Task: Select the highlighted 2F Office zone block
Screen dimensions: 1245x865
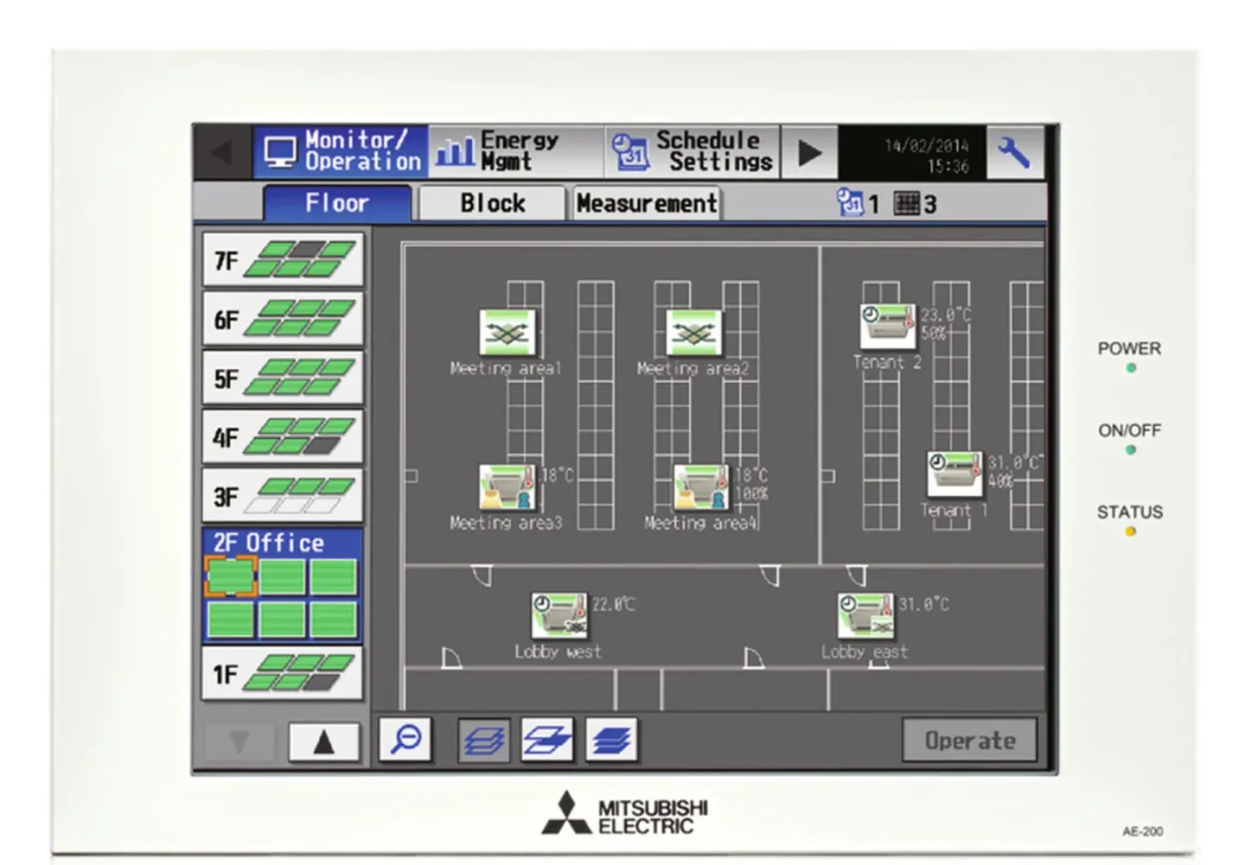Action: click(231, 576)
